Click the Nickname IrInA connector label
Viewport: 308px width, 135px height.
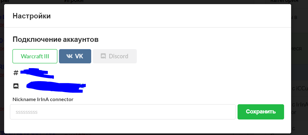[x=43, y=100]
